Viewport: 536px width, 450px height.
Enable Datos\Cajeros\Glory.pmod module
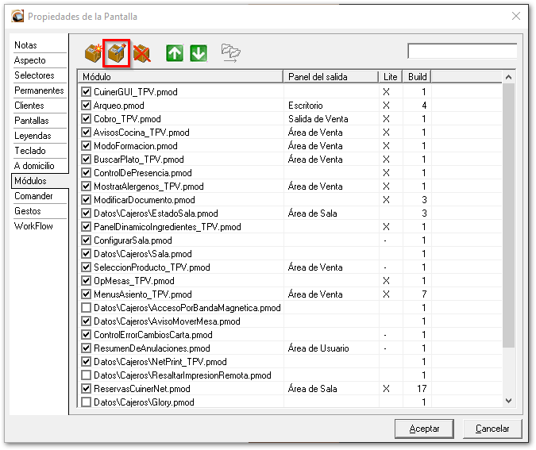[86, 402]
